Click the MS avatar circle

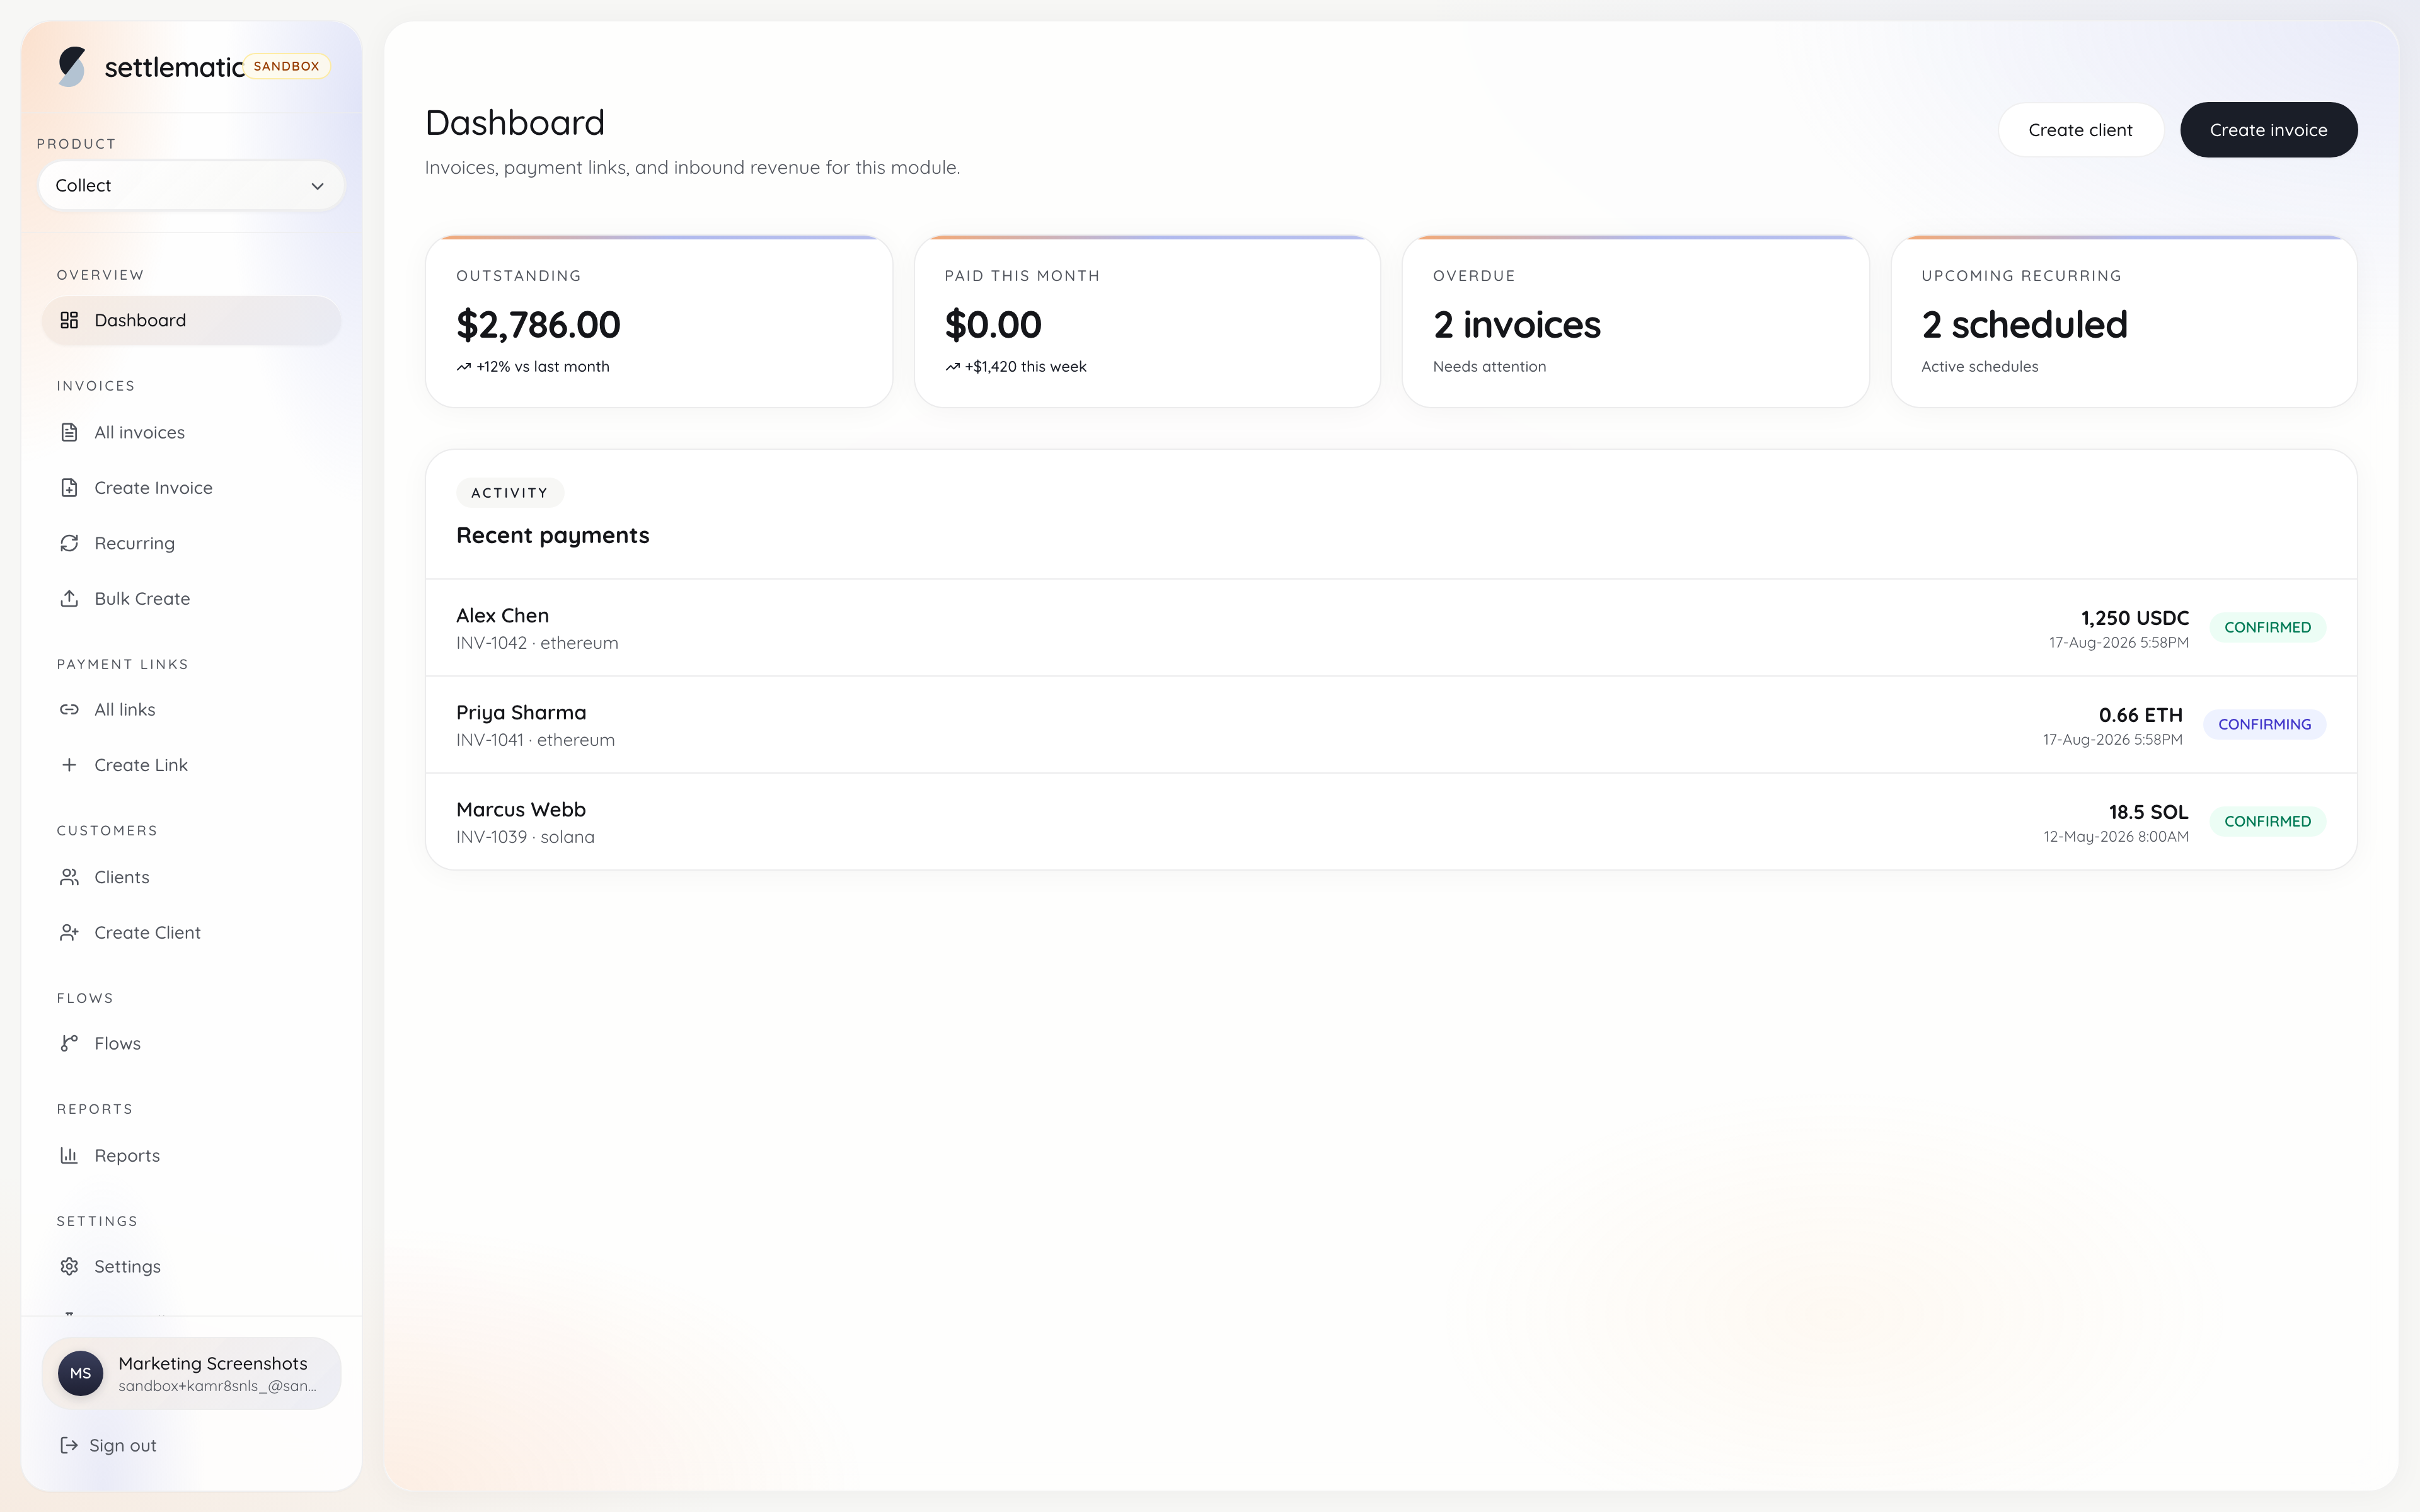(81, 1374)
